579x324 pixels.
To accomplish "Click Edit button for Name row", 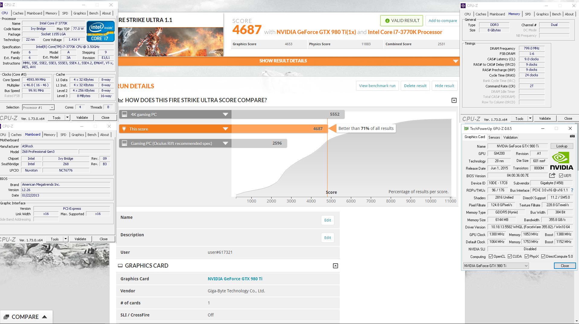I will pyautogui.click(x=328, y=220).
